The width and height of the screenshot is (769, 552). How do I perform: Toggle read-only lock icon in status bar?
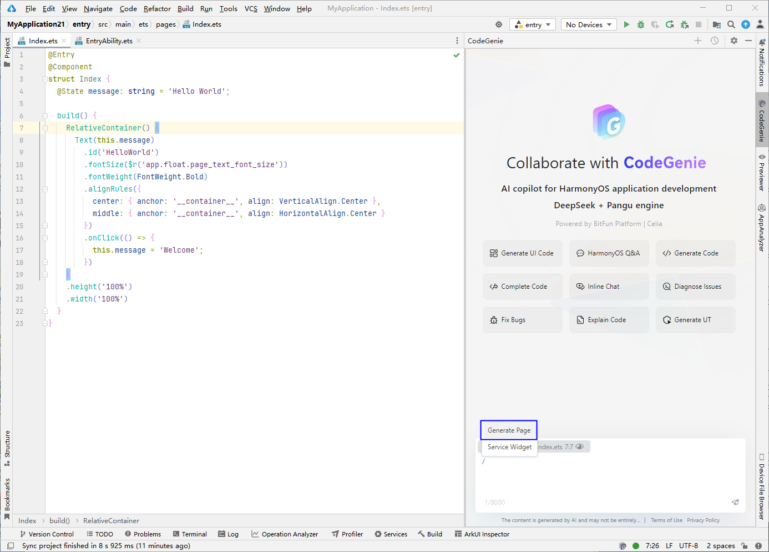pos(745,546)
